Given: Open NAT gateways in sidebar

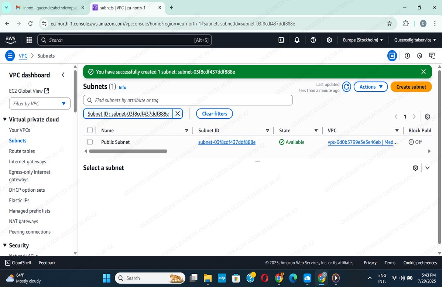Looking at the screenshot, I should [x=23, y=221].
